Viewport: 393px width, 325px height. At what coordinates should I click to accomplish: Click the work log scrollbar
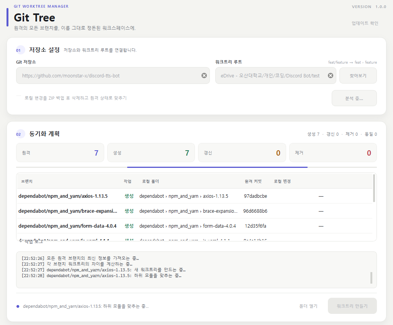pyautogui.click(x=371, y=278)
